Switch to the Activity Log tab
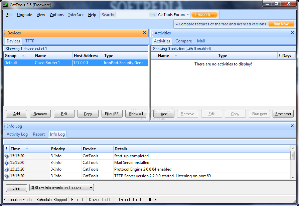This screenshot has width=299, height=206. pos(17,134)
